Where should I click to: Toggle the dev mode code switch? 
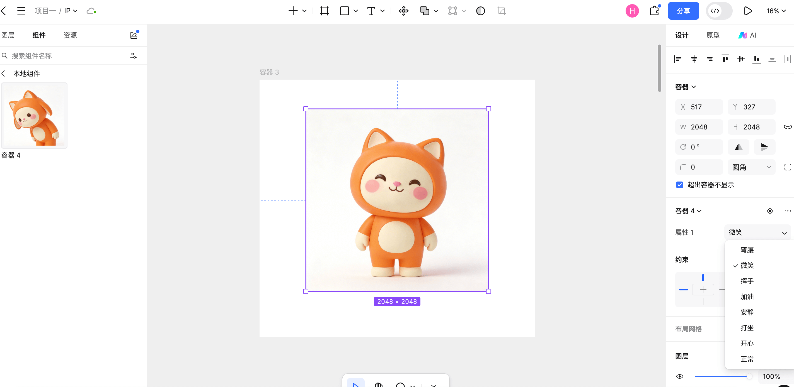tap(719, 11)
